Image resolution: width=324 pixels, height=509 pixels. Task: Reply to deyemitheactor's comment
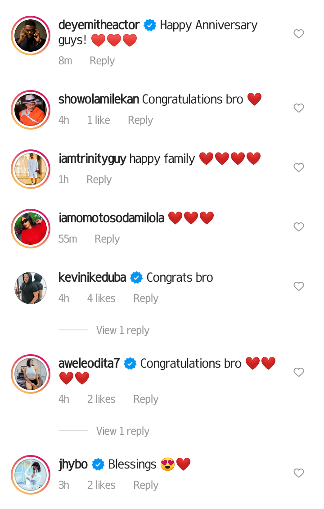coord(102,61)
